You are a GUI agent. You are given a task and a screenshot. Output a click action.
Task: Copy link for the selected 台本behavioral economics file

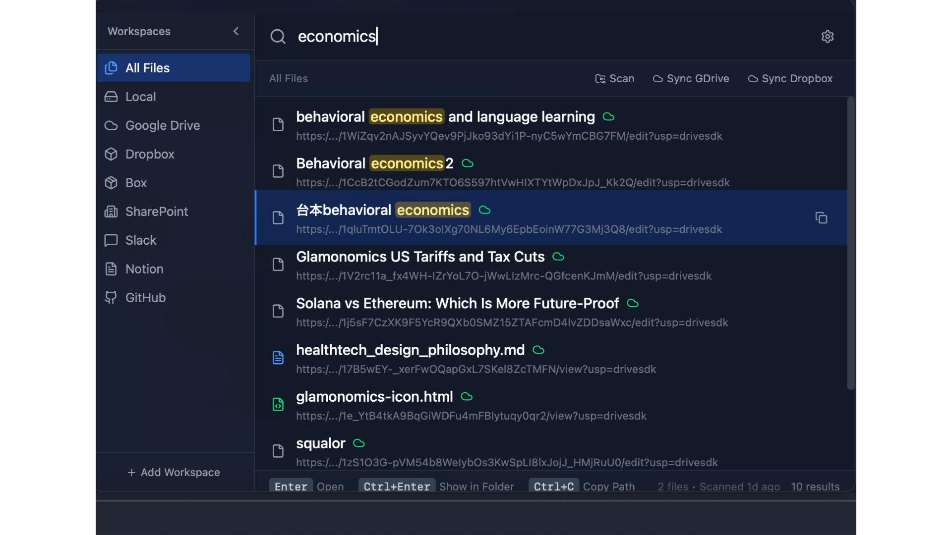[x=822, y=218]
